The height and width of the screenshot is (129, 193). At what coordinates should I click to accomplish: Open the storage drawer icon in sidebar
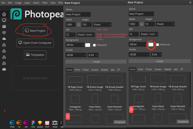[x=4, y=27]
